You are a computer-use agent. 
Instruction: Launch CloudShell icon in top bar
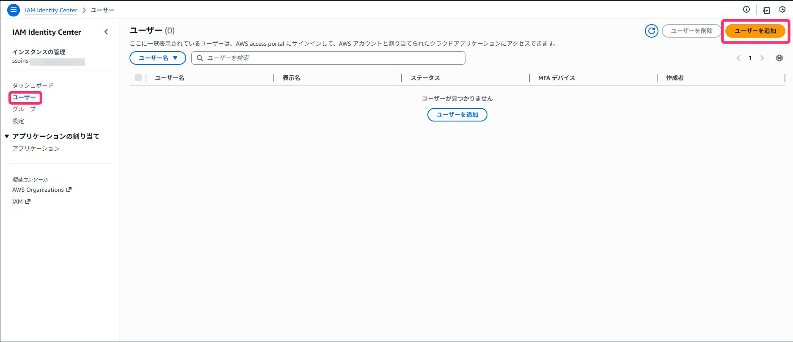(x=766, y=10)
